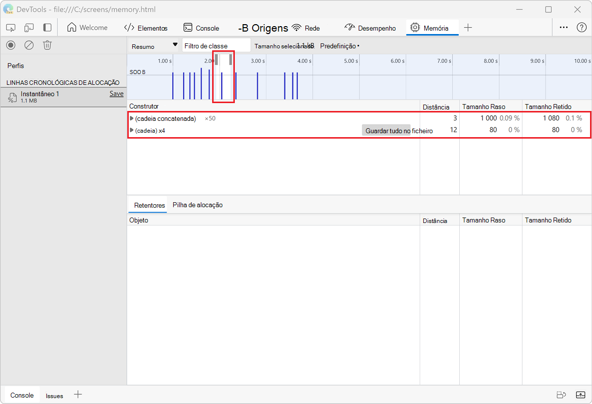Add a new tool with plus icon

(468, 28)
